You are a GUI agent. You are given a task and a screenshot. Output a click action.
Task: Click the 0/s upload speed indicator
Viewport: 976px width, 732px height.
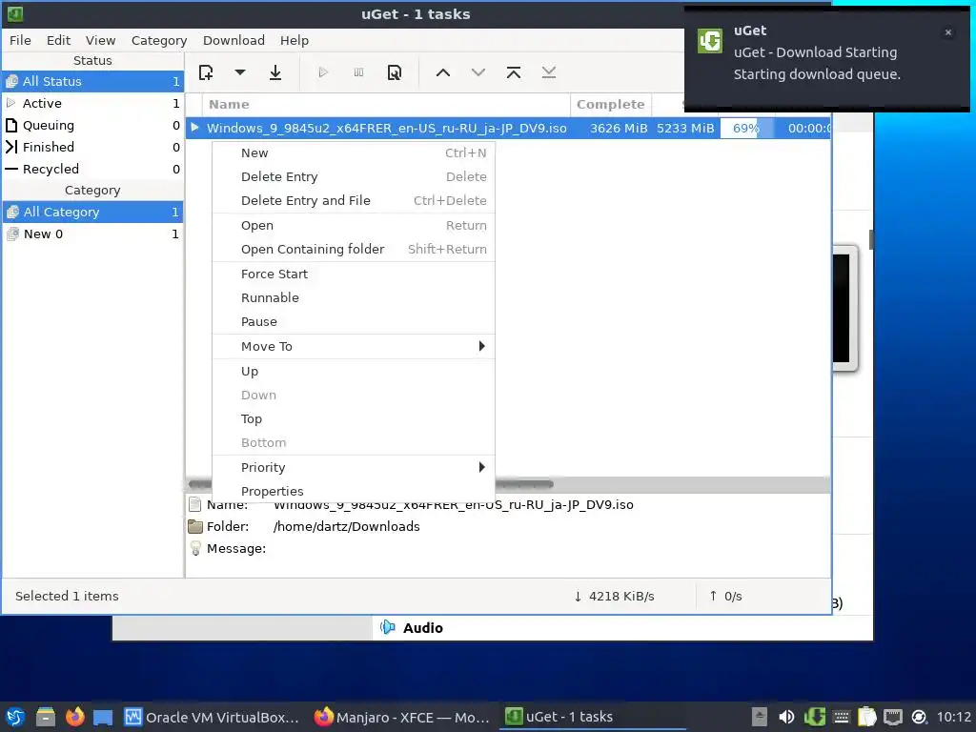(725, 597)
